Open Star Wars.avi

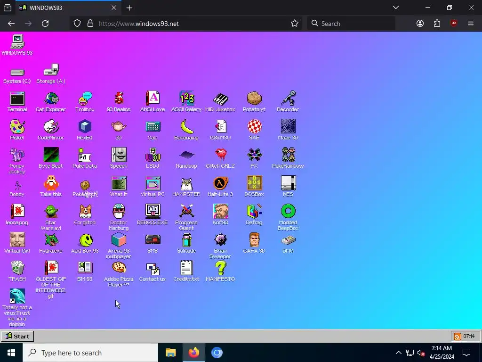point(51,218)
